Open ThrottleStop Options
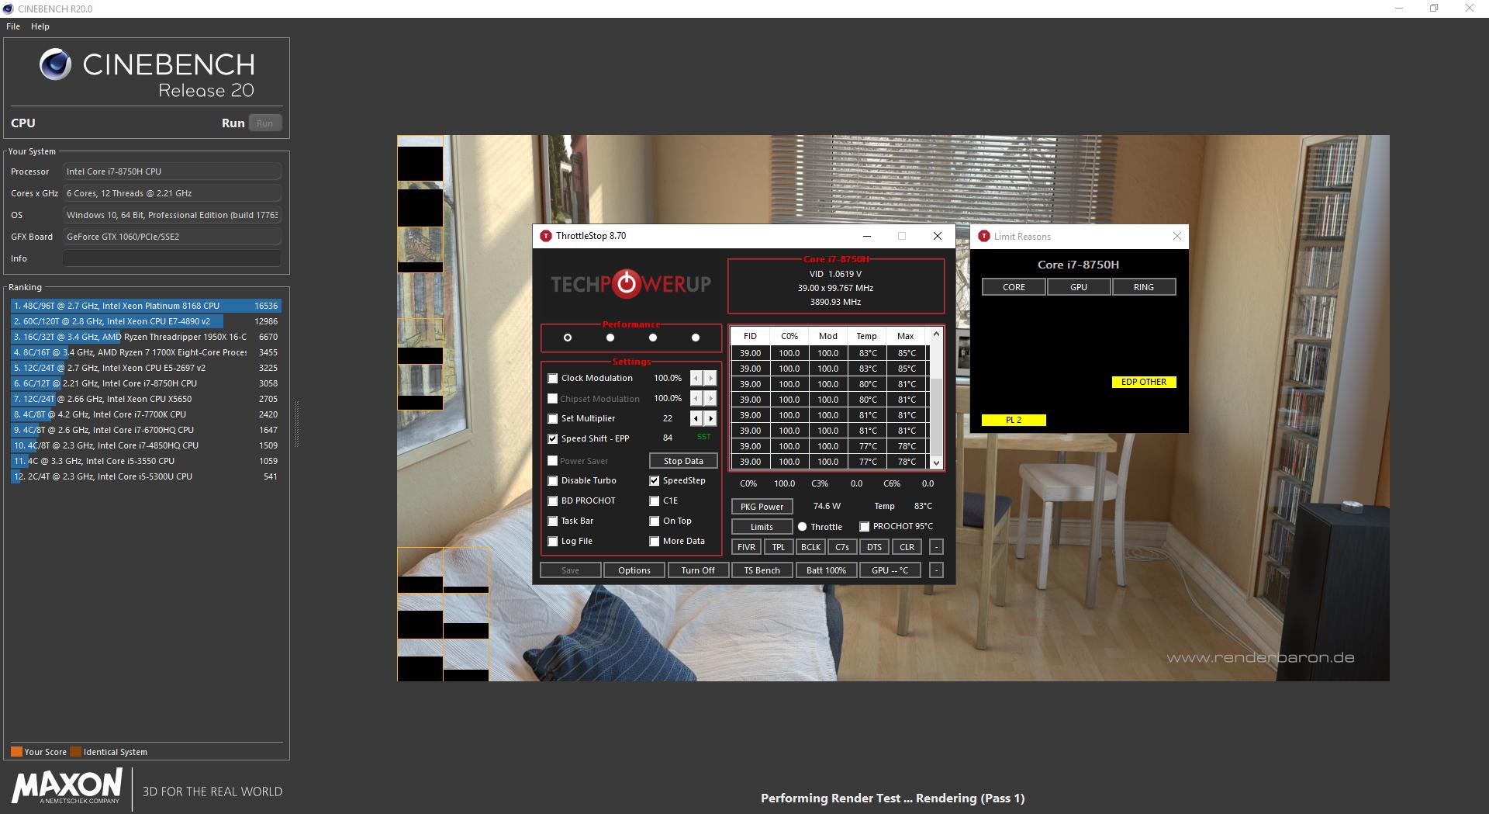Image resolution: width=1489 pixels, height=814 pixels. 634,570
